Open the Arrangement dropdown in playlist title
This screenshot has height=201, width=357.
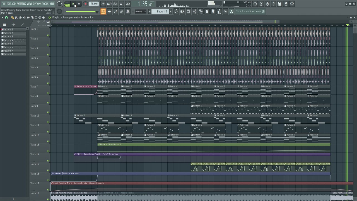point(71,17)
